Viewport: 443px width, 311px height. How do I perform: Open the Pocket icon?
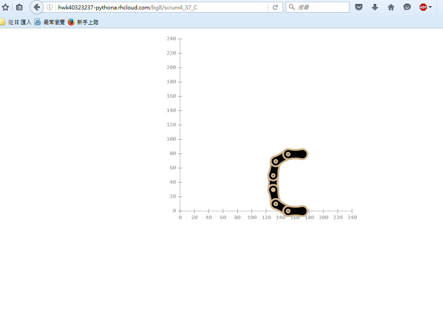coord(359,7)
